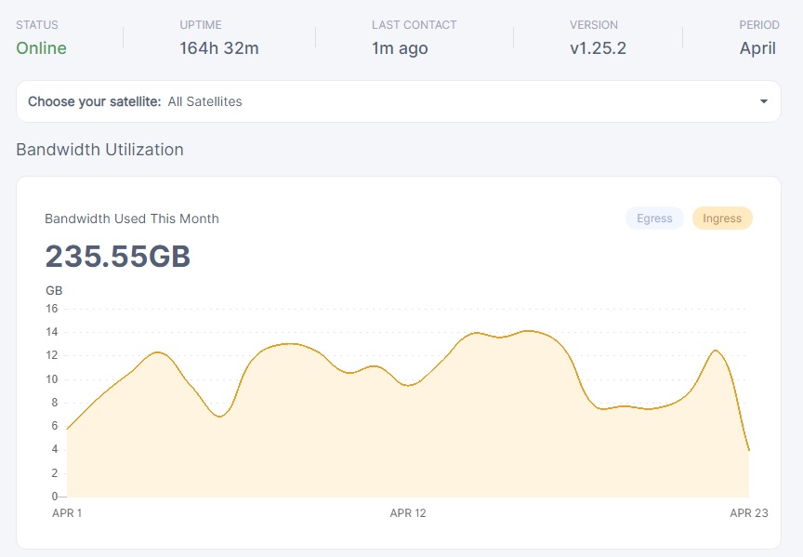Image resolution: width=803 pixels, height=557 pixels.
Task: Click the Choose your satellite label
Action: 94,101
